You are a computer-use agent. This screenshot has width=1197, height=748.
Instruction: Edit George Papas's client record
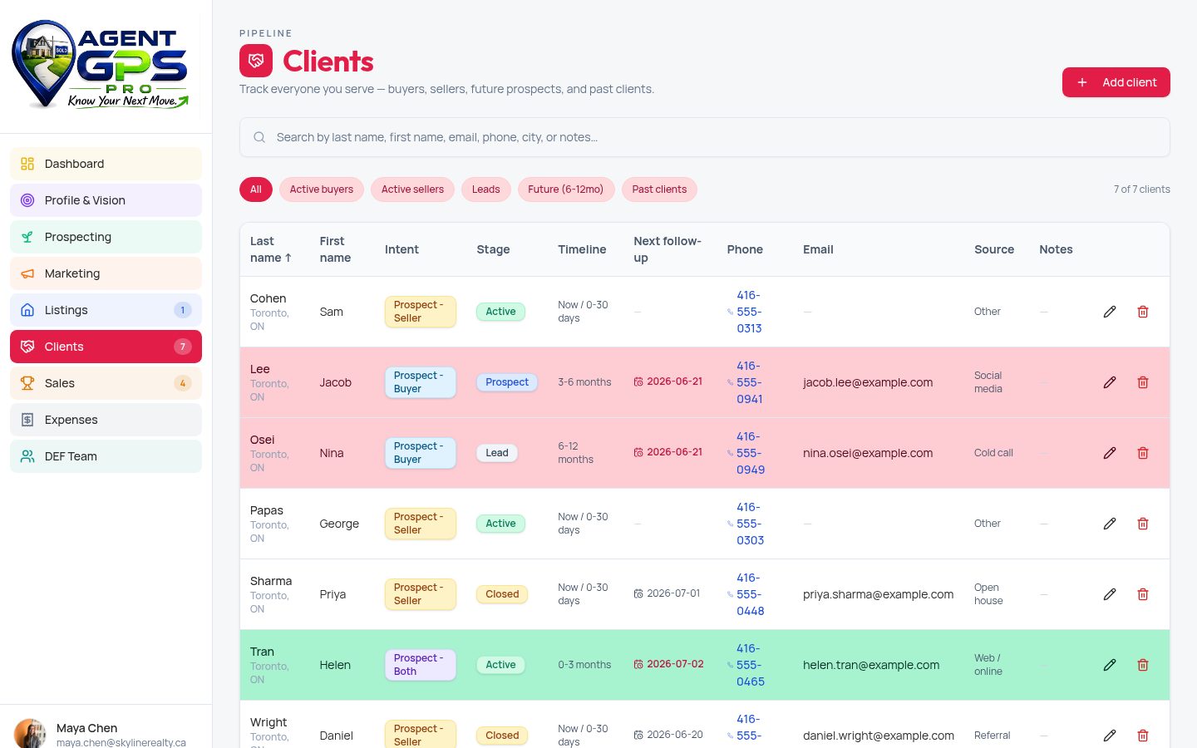pos(1110,524)
